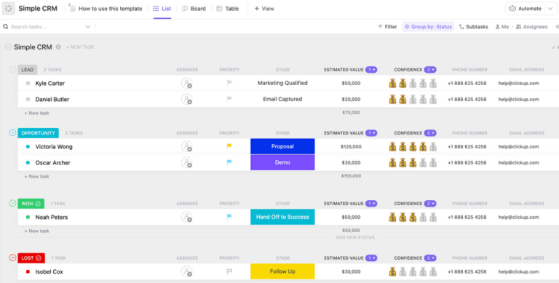Click assignee icon for Isobel Cox

(186, 271)
